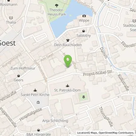Viewport: 136px width, 136px height.
Task: Click the Dein Bauchladen clothing icon
Action: point(68,40)
